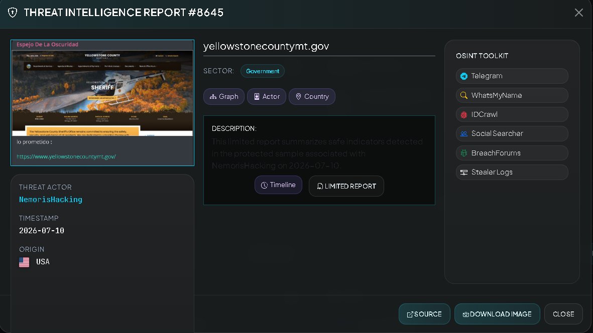
Task: Click the SECTOR label
Action: [218, 71]
